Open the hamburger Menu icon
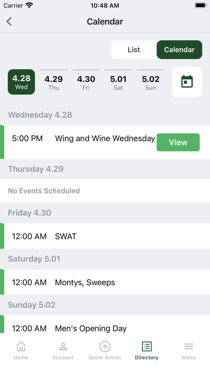Screen dimensions: 210x374 click(x=189, y=347)
